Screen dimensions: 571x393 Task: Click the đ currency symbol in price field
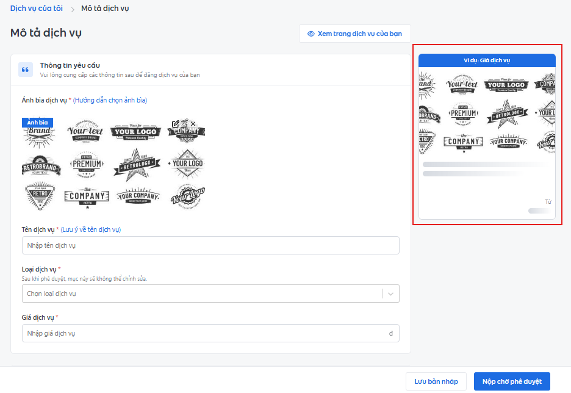click(390, 333)
